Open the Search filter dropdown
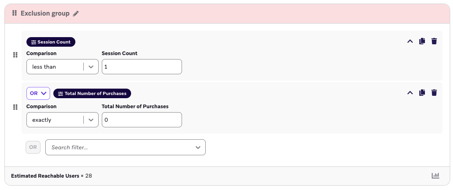 tap(125, 147)
